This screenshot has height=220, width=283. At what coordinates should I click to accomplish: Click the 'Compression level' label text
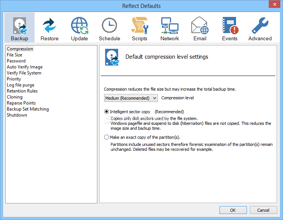point(177,98)
